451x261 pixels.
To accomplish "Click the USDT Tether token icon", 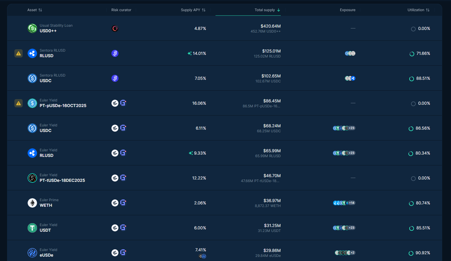I will pyautogui.click(x=32, y=228).
